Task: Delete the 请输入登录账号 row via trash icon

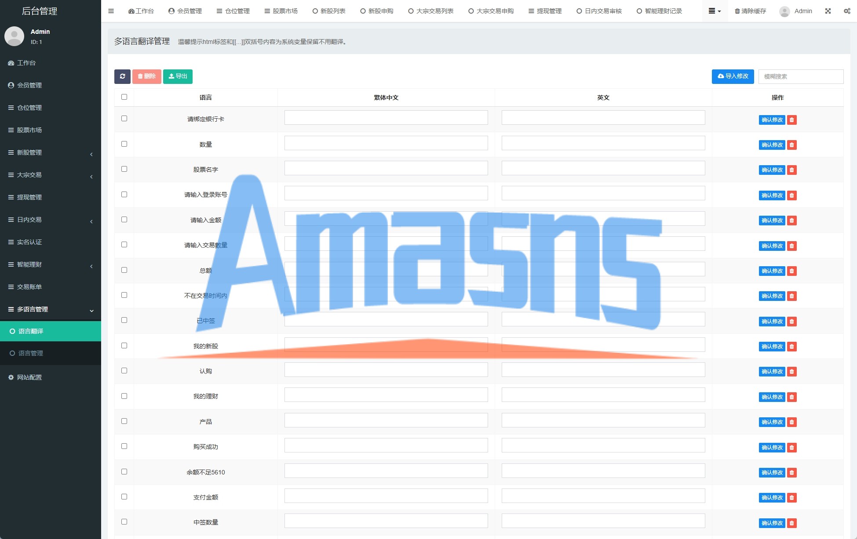Action: [x=792, y=195]
